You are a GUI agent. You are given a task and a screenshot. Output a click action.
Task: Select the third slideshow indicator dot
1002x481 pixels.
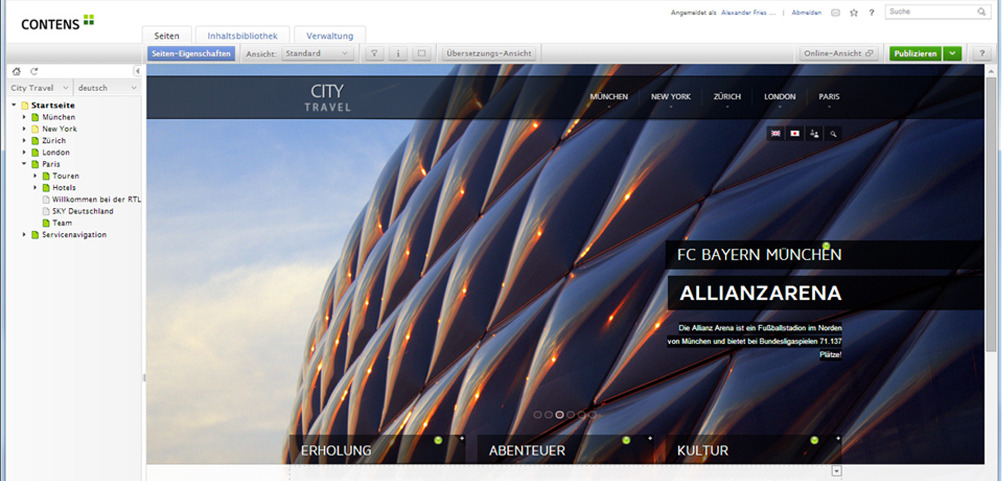click(559, 415)
